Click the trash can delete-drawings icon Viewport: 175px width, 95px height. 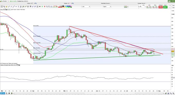[28, 7]
